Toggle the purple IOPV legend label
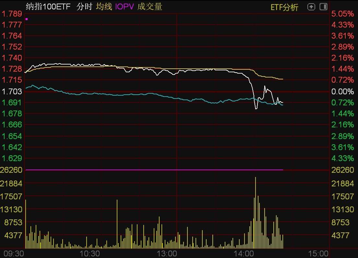 125,7
